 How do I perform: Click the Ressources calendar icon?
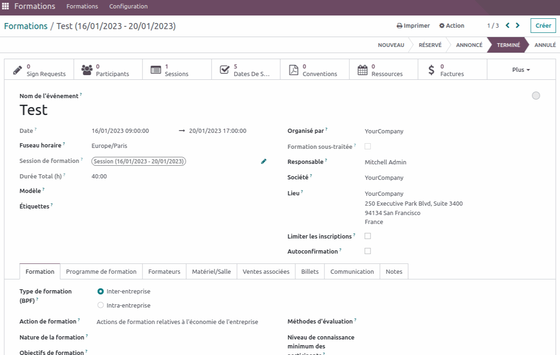(362, 69)
